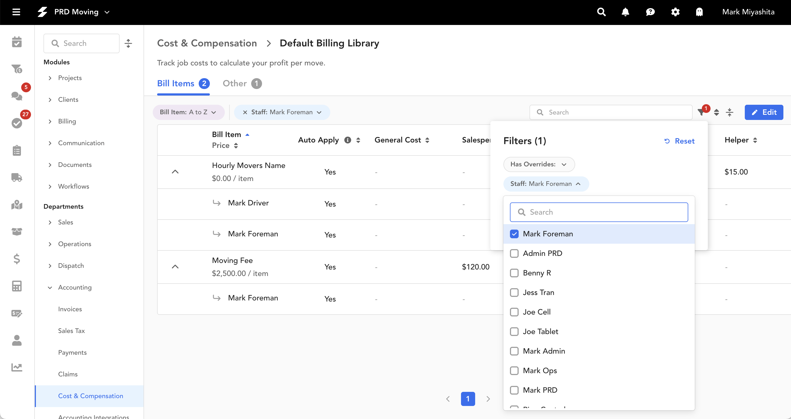Select the Jess Tran checkbox

[x=514, y=293]
